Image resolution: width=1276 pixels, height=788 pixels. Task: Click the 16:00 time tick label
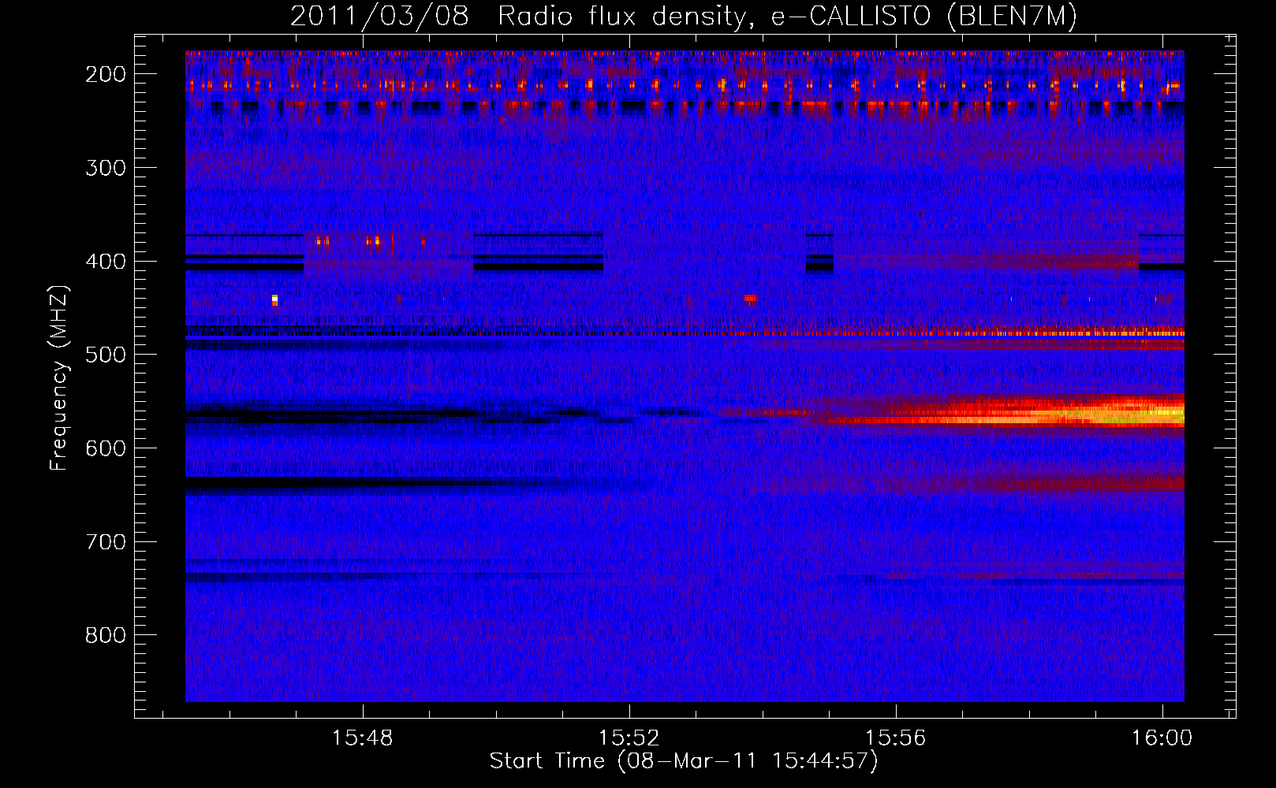coord(1162,738)
